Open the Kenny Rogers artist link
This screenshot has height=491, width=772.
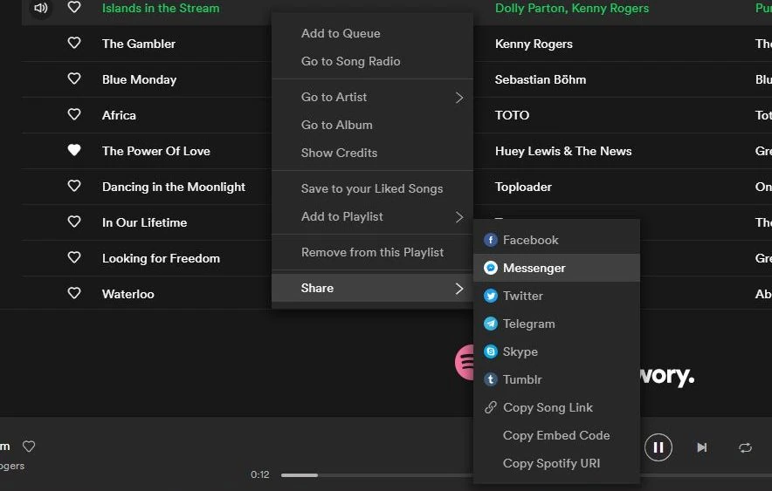[534, 44]
